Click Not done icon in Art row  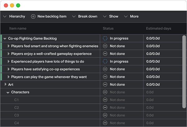point(105,85)
